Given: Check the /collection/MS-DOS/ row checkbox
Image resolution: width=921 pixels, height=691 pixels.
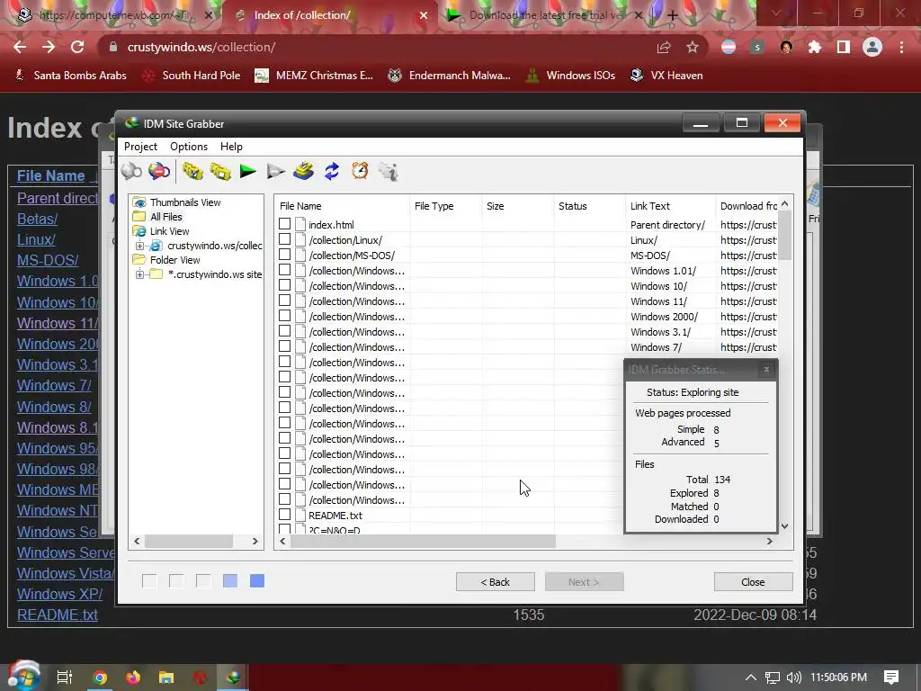Looking at the screenshot, I should (285, 255).
